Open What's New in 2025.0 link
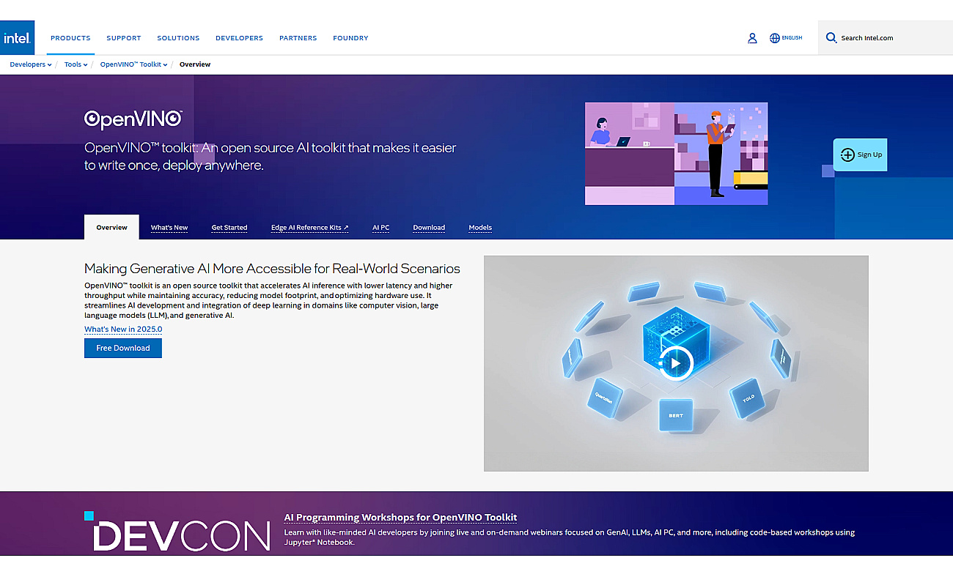The width and height of the screenshot is (953, 577). coord(123,330)
